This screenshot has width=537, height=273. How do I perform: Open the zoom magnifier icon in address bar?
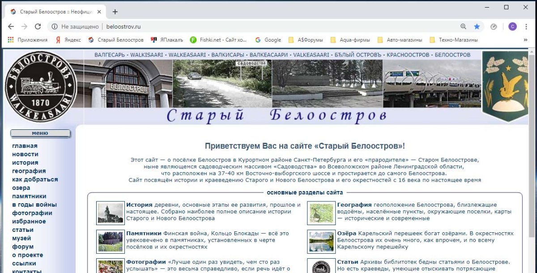click(463, 26)
